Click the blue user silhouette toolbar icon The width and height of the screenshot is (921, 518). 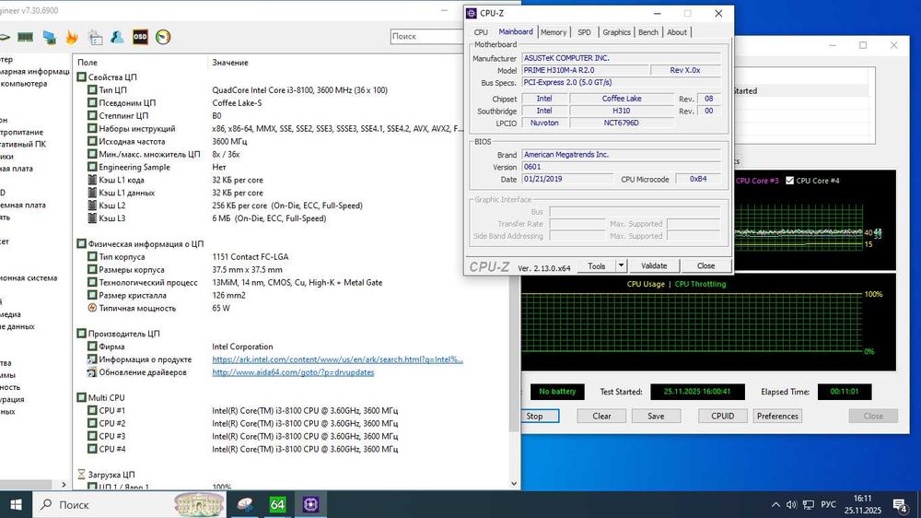(x=117, y=37)
